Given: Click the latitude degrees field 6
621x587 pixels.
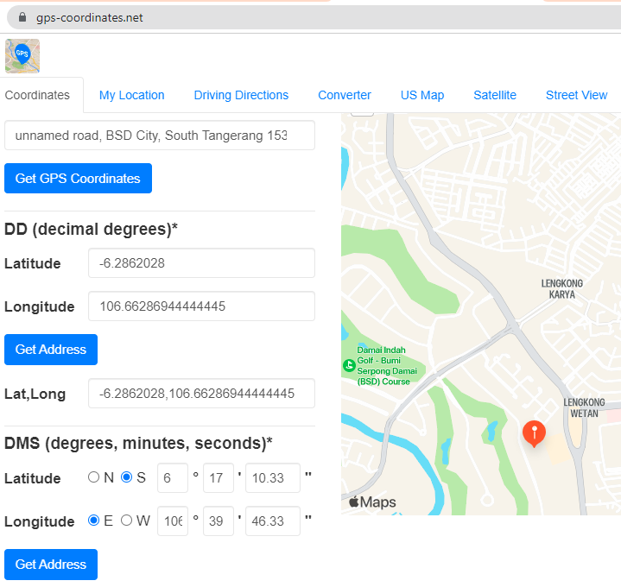Looking at the screenshot, I should coord(172,477).
